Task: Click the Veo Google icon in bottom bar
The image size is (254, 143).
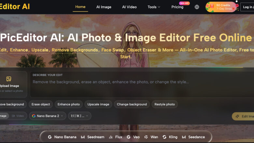Action: pyautogui.click(x=129, y=137)
